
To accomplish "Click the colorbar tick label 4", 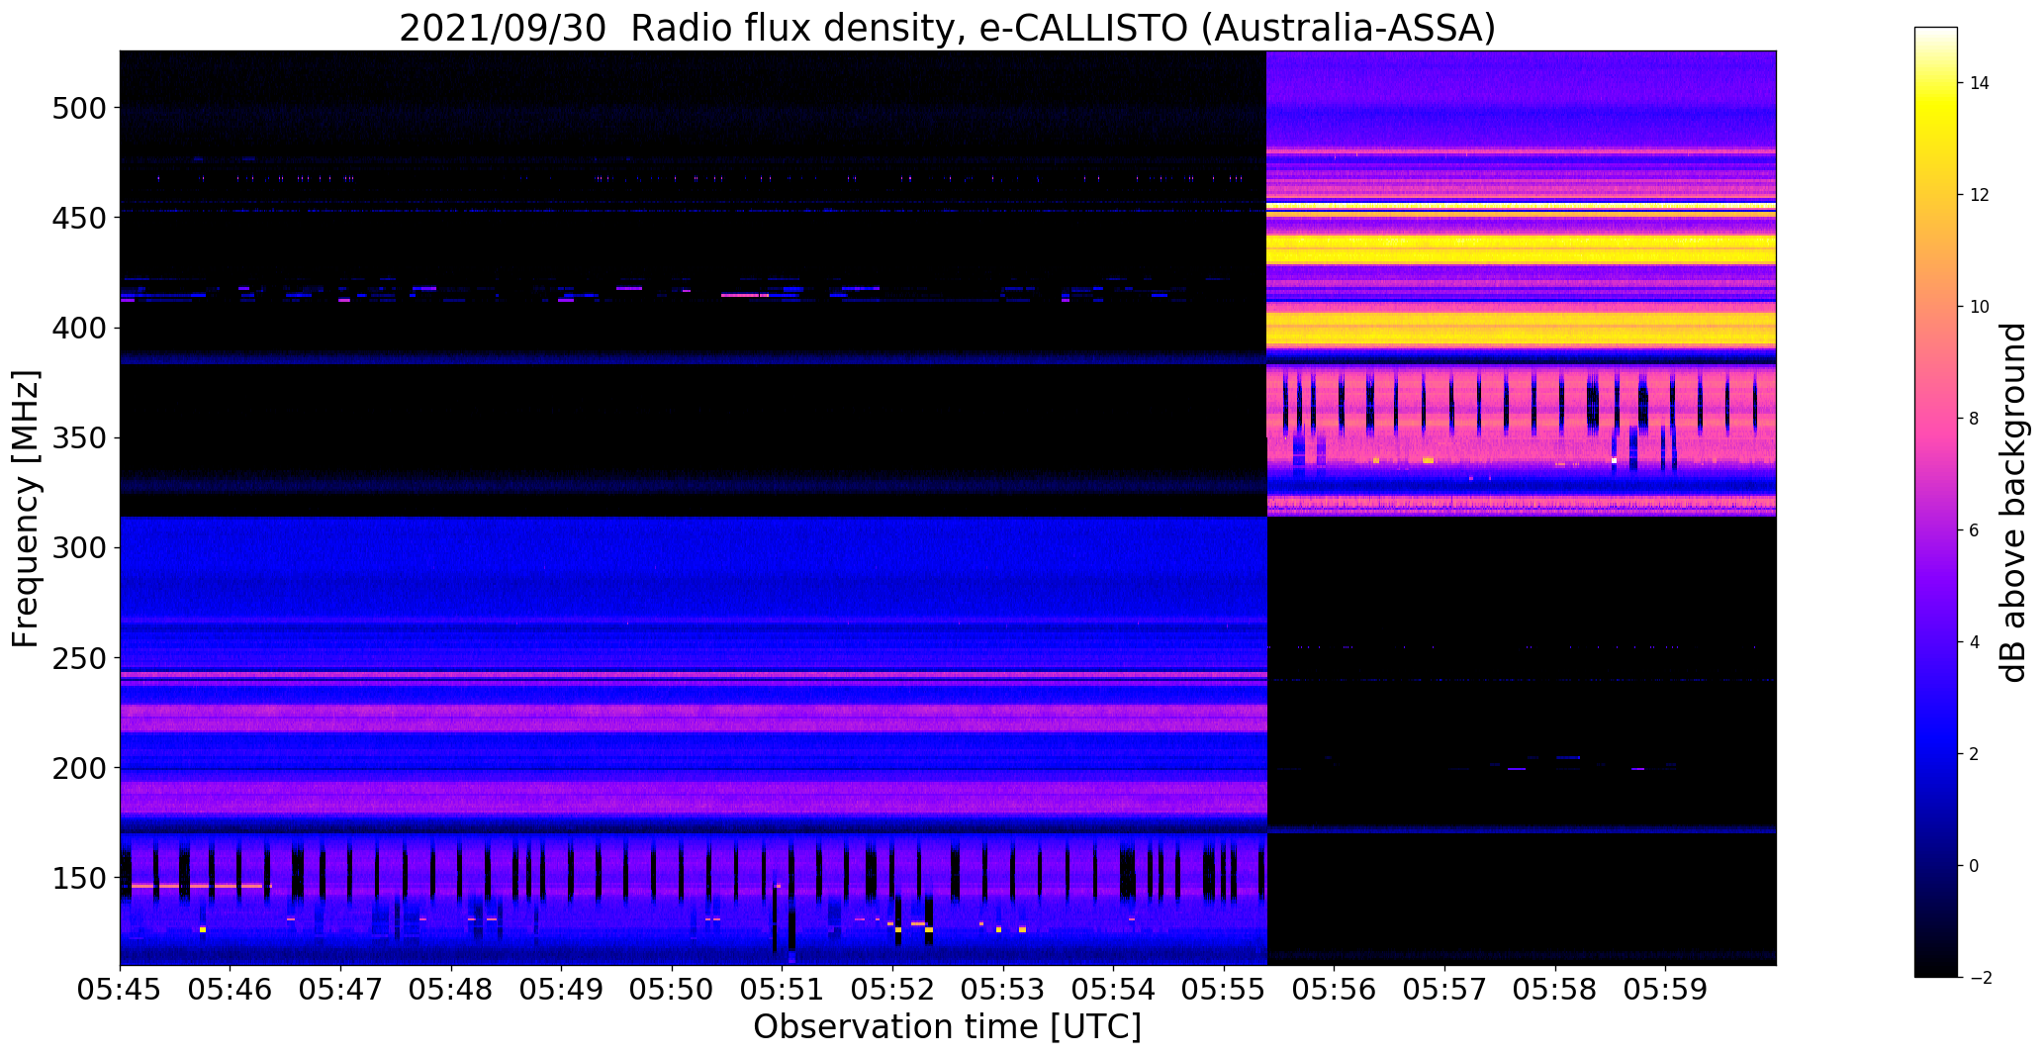I will tap(1975, 642).
